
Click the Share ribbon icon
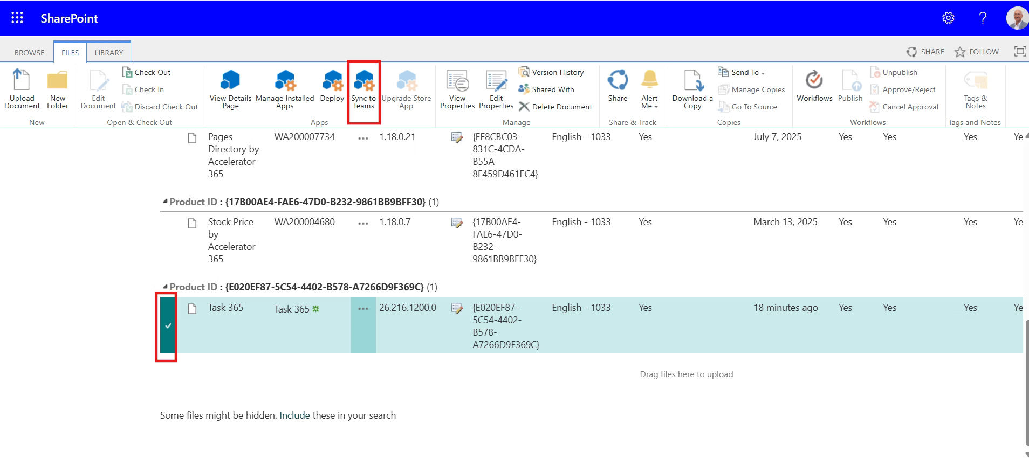click(x=618, y=86)
